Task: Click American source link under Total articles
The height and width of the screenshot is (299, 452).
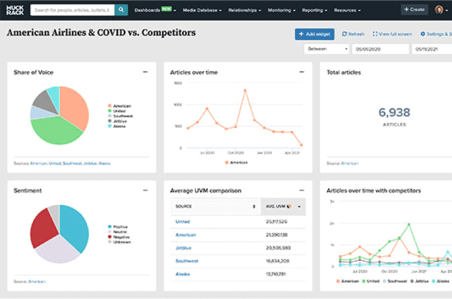Action: click(350, 163)
